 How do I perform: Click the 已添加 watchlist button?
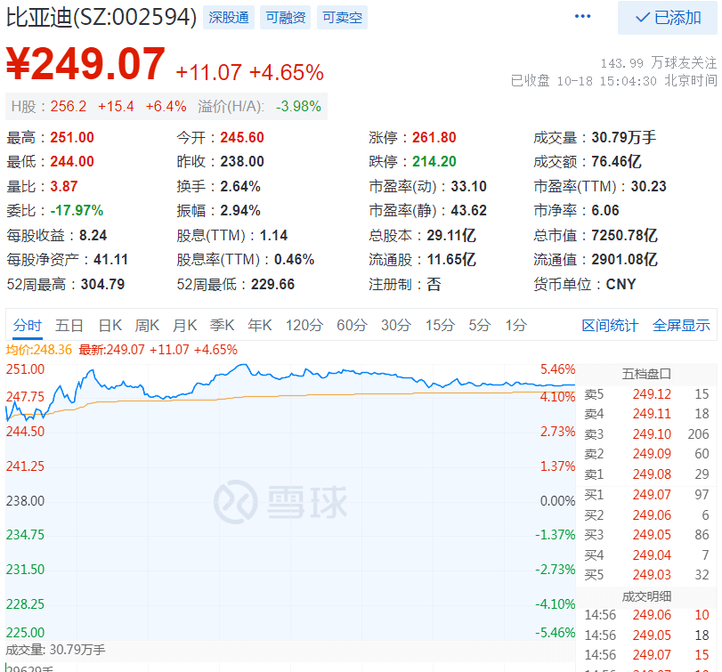click(668, 18)
